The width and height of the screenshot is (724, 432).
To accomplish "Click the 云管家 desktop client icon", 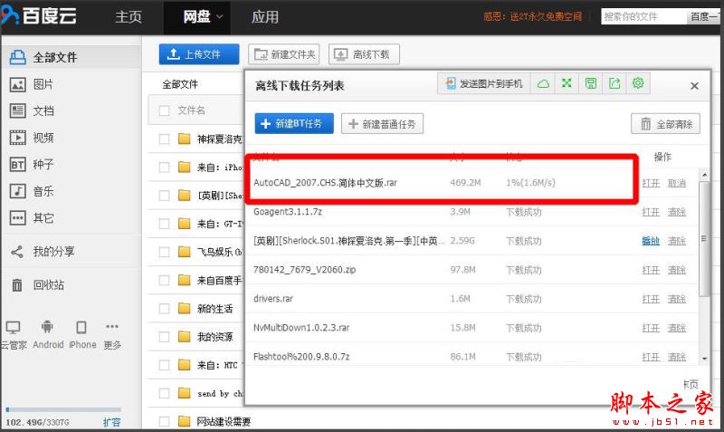I will pyautogui.click(x=13, y=328).
